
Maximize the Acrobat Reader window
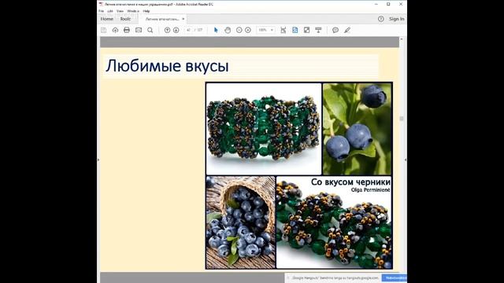tap(388, 4)
